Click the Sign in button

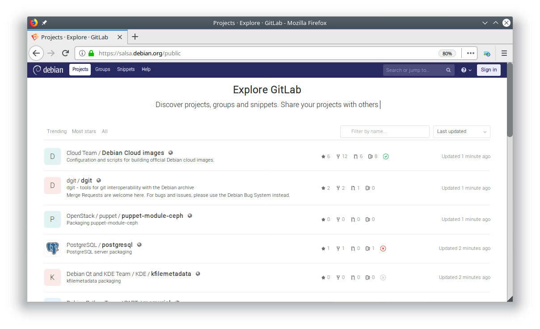point(489,70)
